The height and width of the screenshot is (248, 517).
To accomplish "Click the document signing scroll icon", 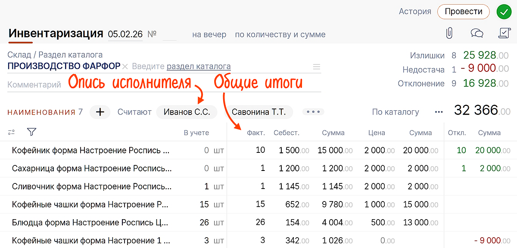I will point(503,34).
